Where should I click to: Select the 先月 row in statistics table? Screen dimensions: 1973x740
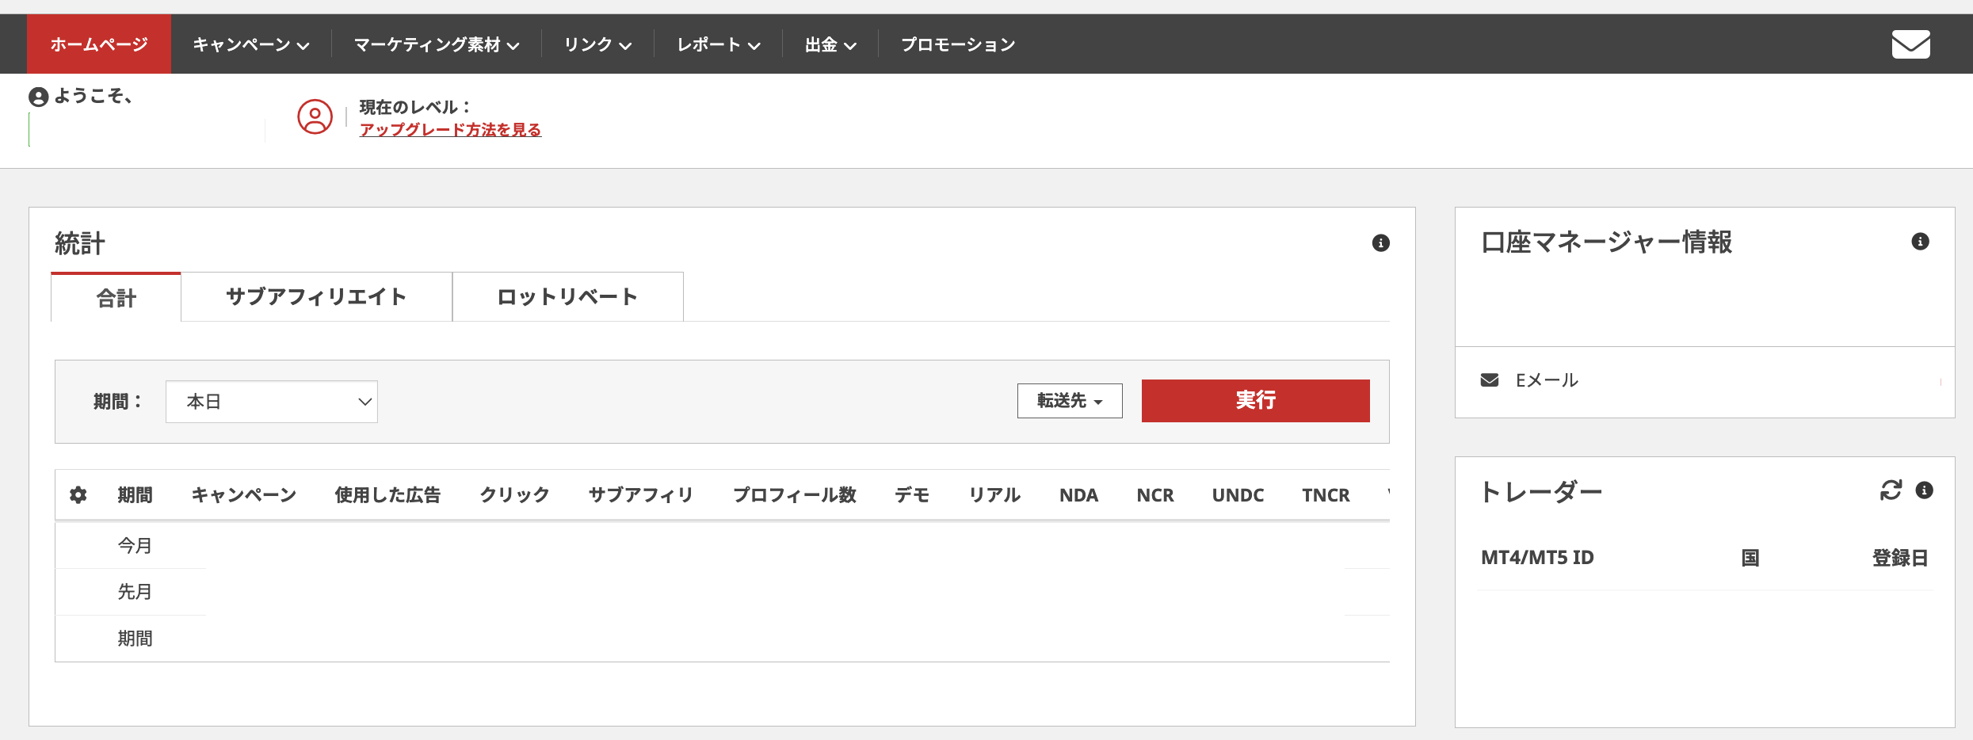(135, 592)
